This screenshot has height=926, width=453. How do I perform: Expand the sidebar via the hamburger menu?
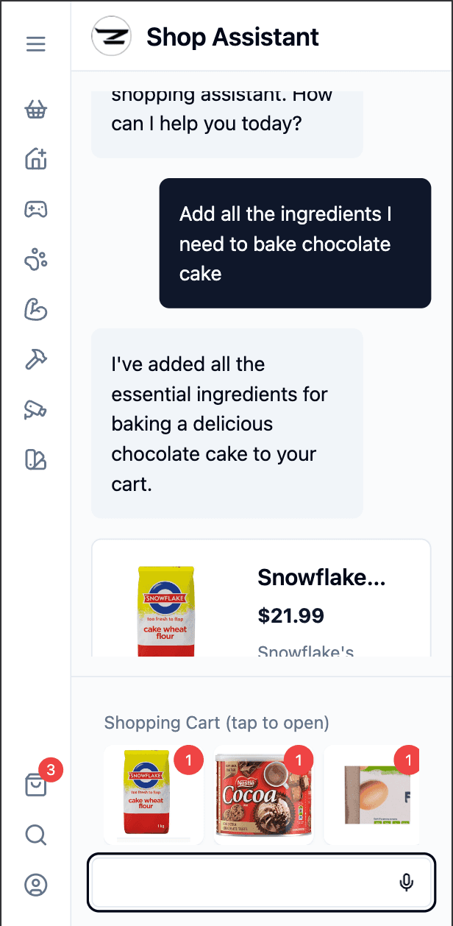tap(35, 43)
